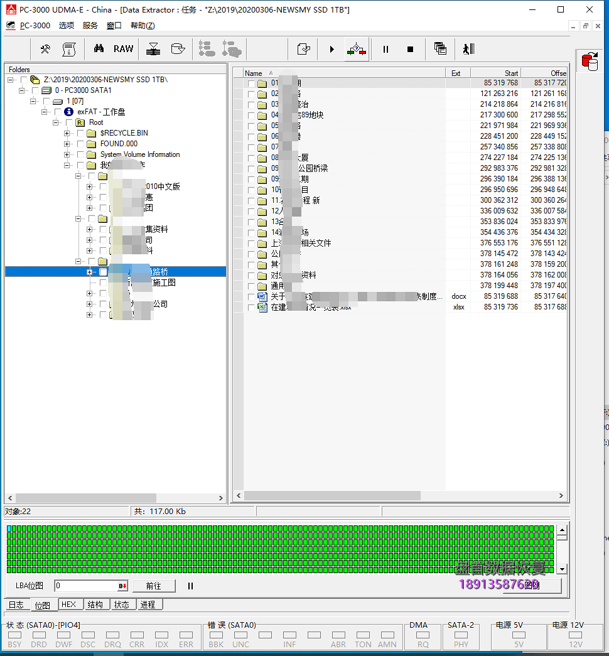Screen dimensions: 609x656
Task: Pause the current task in toolbar
Action: point(385,50)
